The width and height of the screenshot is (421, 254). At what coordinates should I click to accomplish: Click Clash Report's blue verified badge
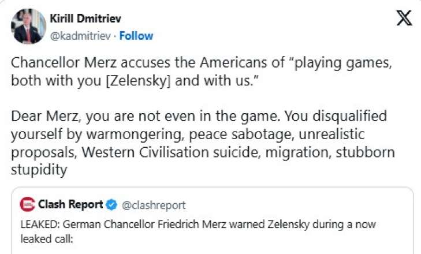point(111,204)
